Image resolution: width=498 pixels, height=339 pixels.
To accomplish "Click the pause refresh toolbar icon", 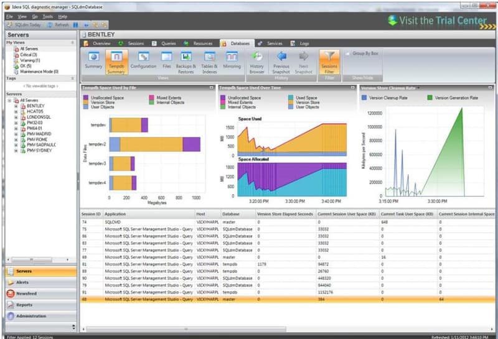I will coord(75,25).
